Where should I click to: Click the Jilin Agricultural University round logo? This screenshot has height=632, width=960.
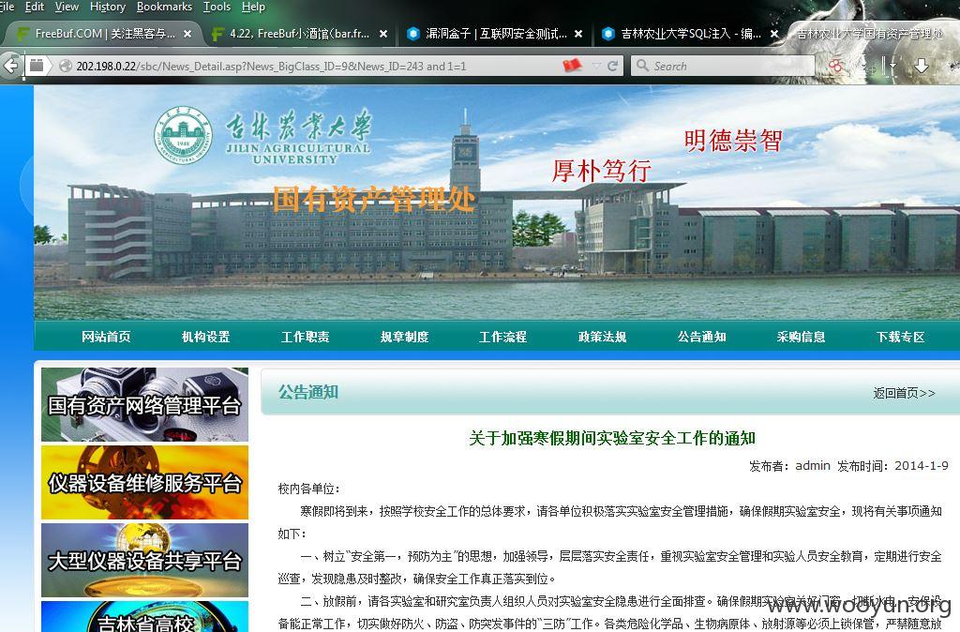[x=183, y=136]
